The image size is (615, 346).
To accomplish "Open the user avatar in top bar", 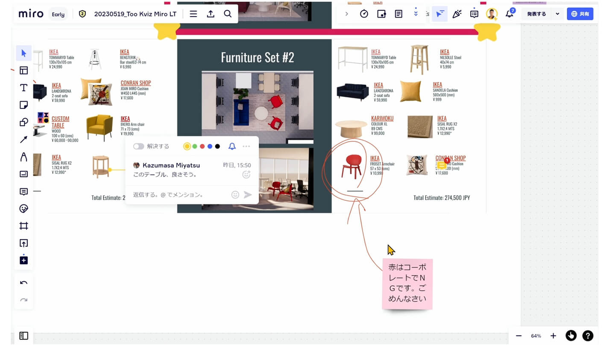I will click(x=492, y=14).
